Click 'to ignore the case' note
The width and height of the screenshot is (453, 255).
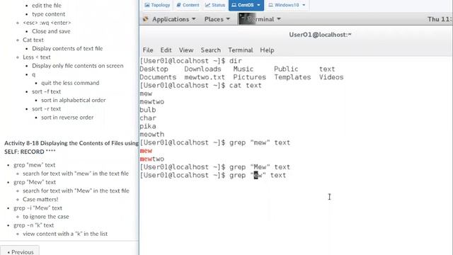click(46, 217)
